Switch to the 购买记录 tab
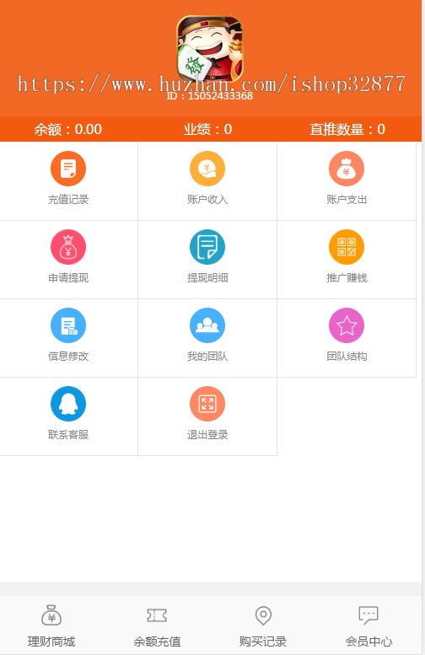Screen dimensions: 425x655 tap(263, 625)
